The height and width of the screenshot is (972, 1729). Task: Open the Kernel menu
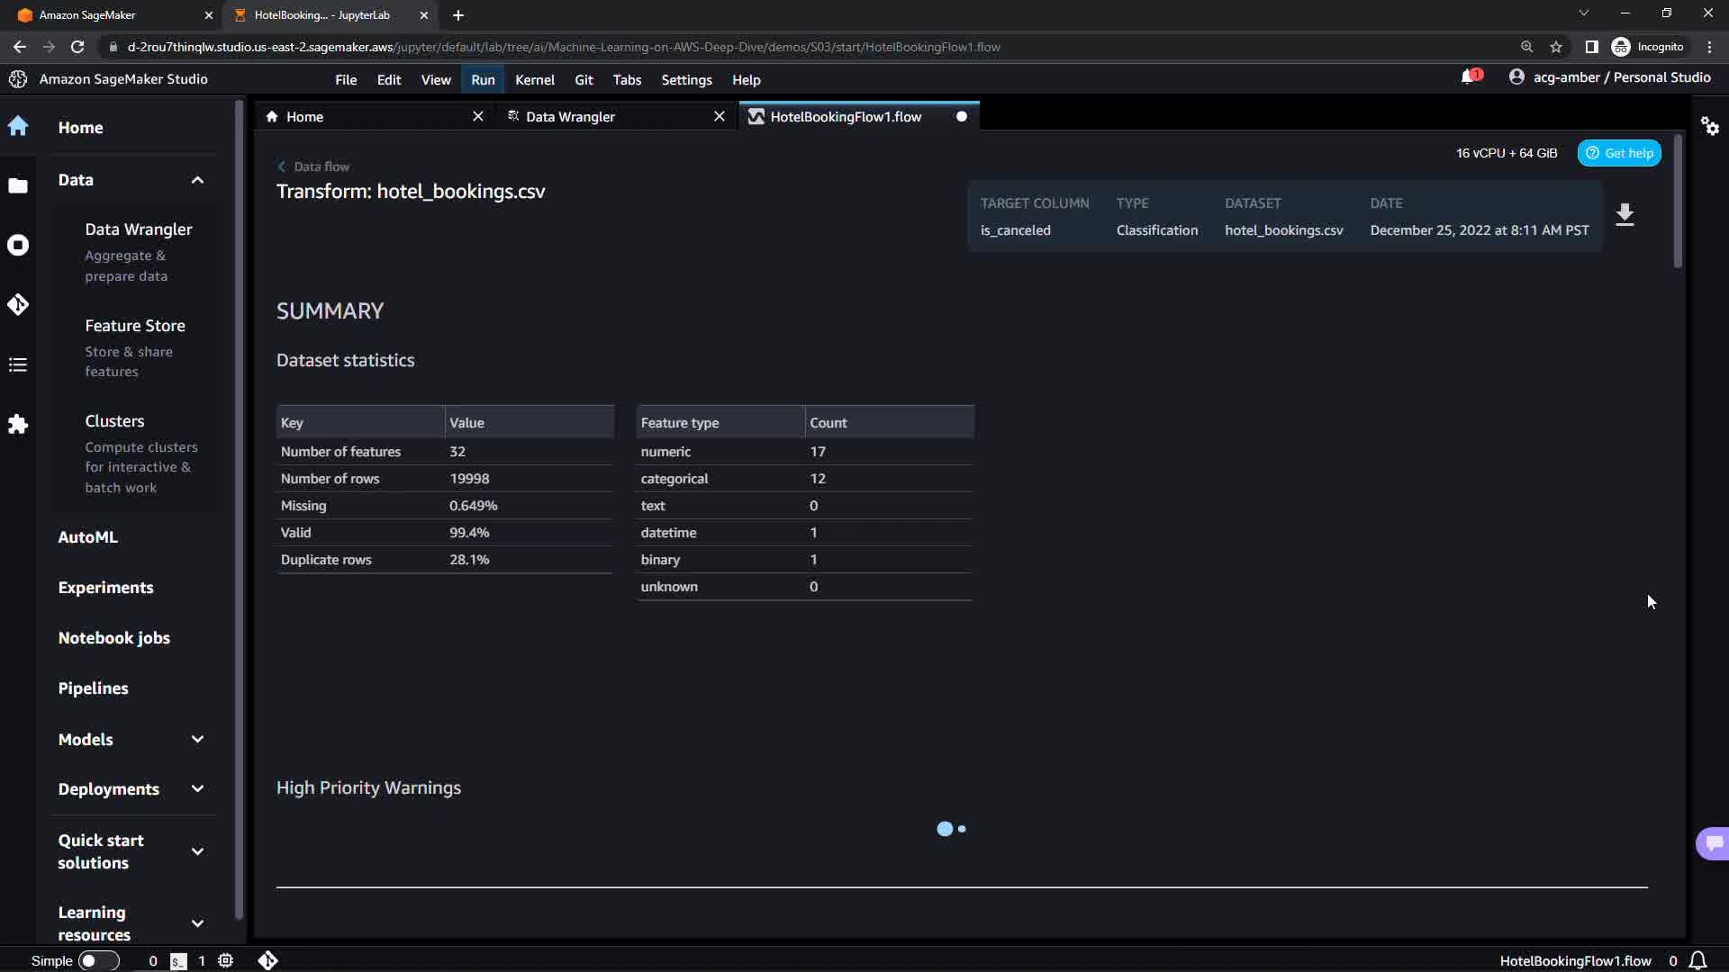point(534,80)
